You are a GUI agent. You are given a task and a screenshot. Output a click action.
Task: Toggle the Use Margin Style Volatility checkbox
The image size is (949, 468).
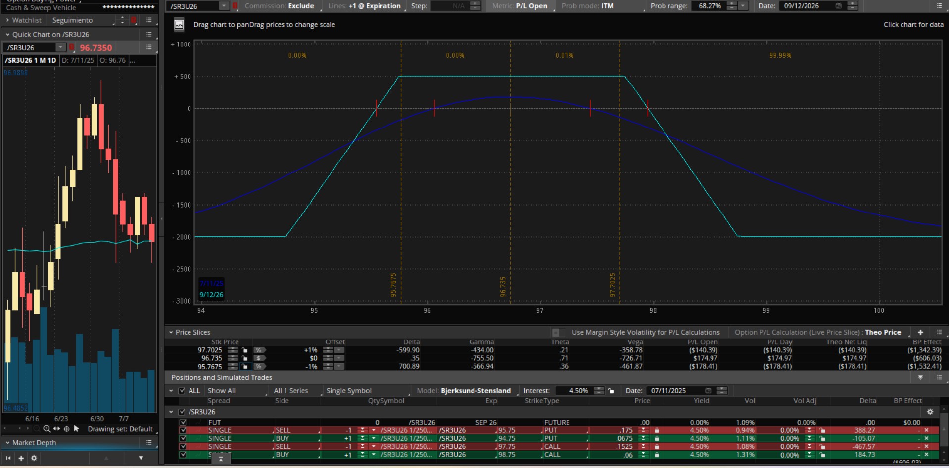click(x=556, y=332)
